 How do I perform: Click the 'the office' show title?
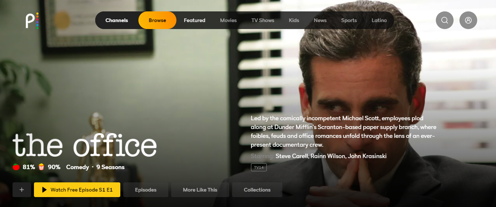pos(85,144)
